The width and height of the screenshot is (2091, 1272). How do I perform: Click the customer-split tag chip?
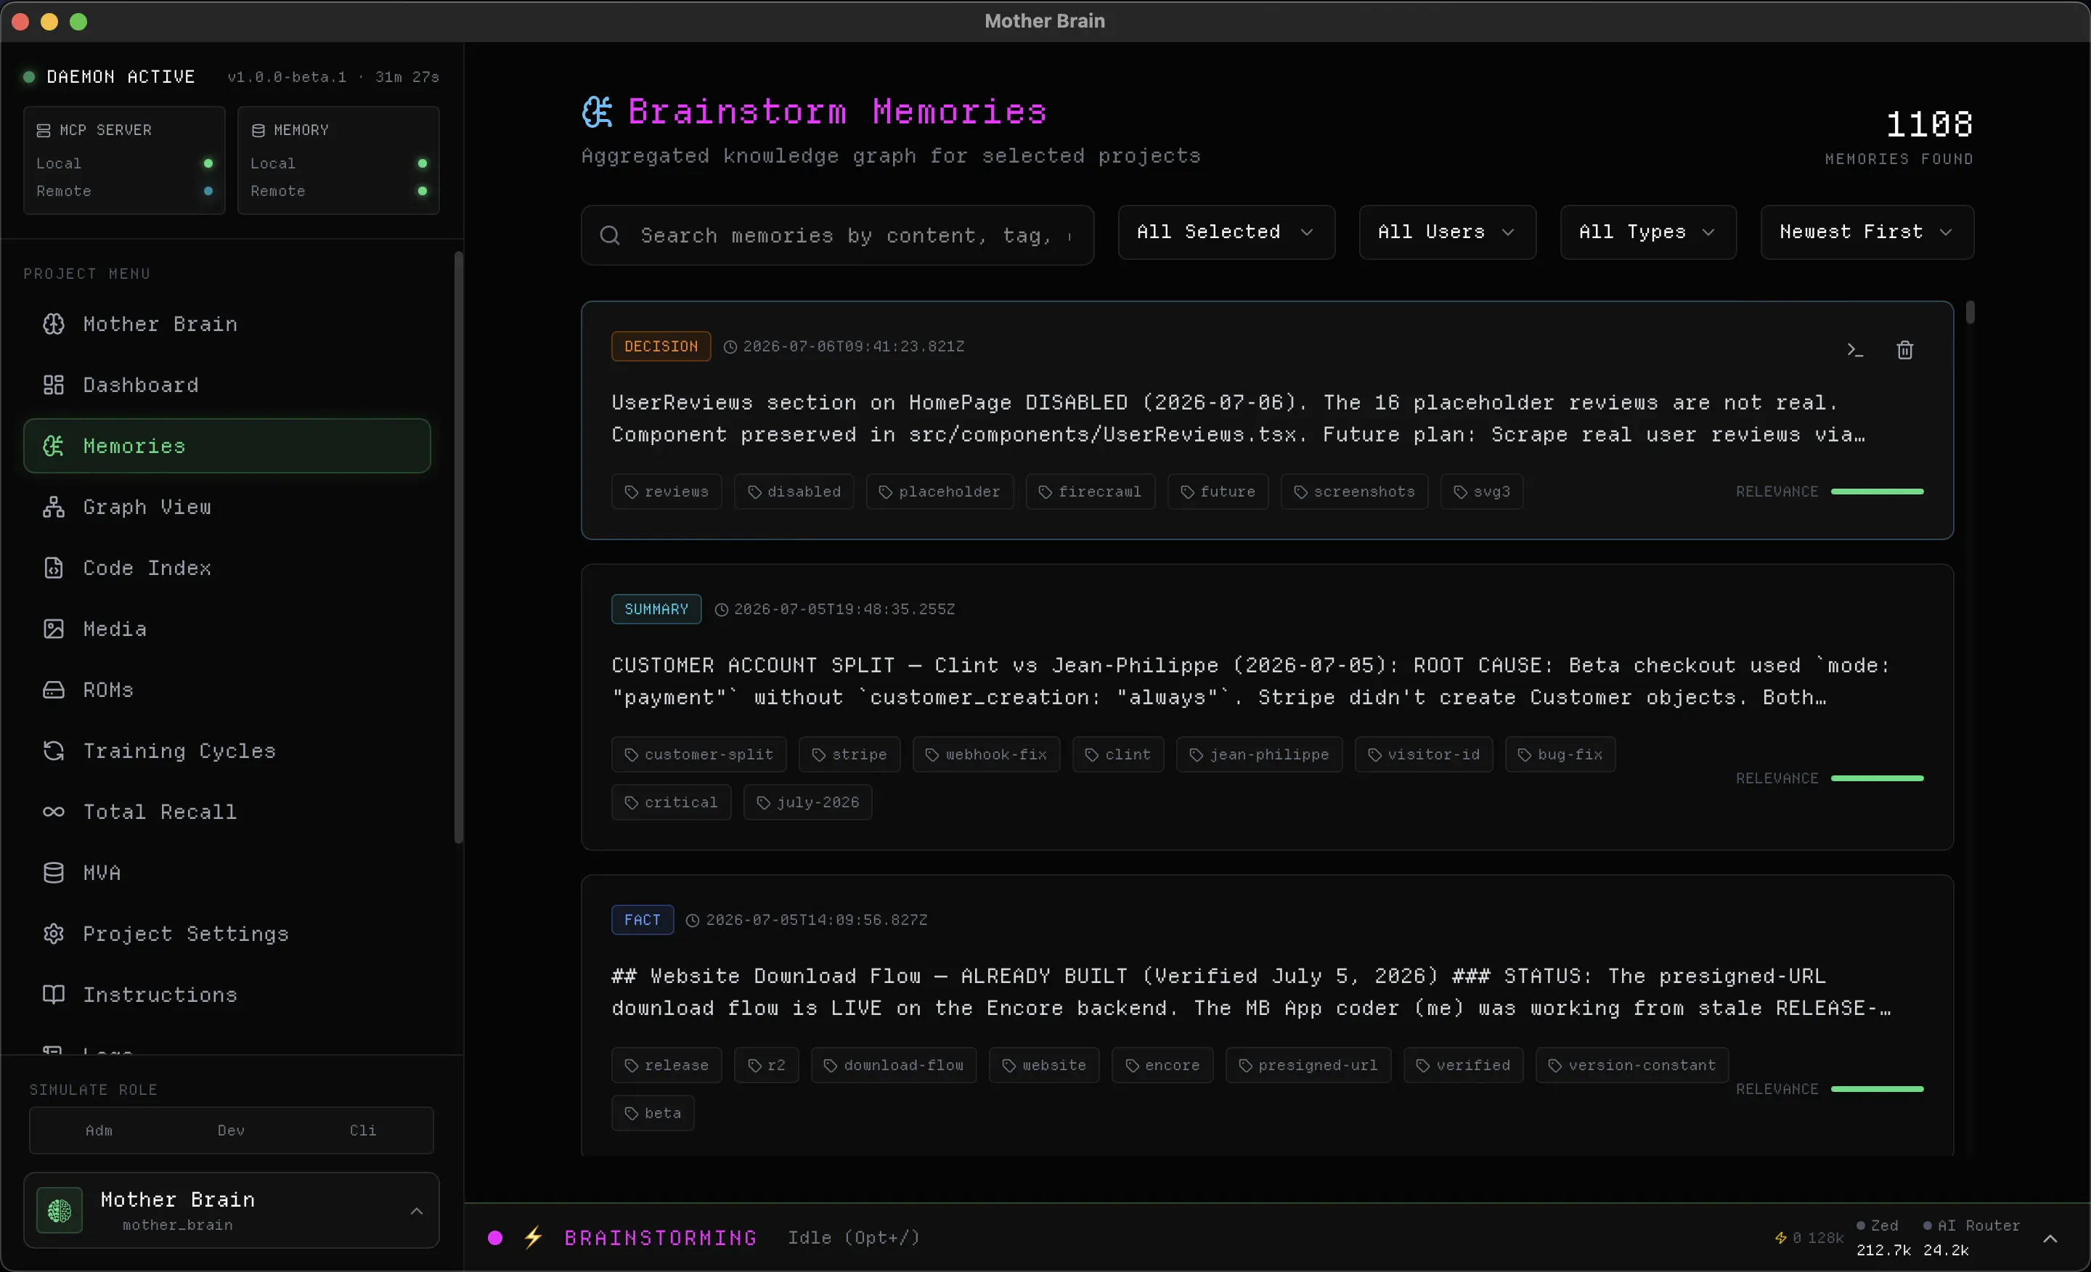coord(698,754)
